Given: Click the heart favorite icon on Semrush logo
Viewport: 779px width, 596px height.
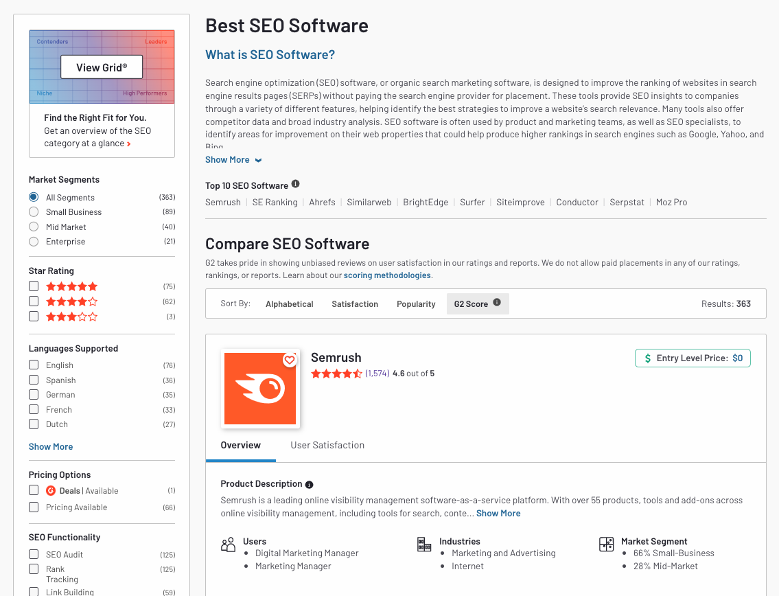Looking at the screenshot, I should tap(290, 360).
